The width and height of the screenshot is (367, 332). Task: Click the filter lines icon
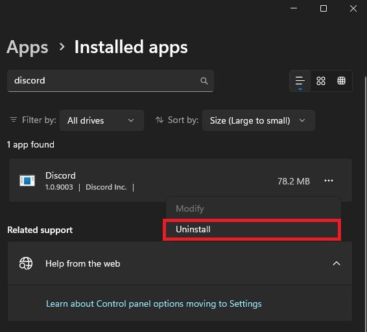tap(14, 120)
